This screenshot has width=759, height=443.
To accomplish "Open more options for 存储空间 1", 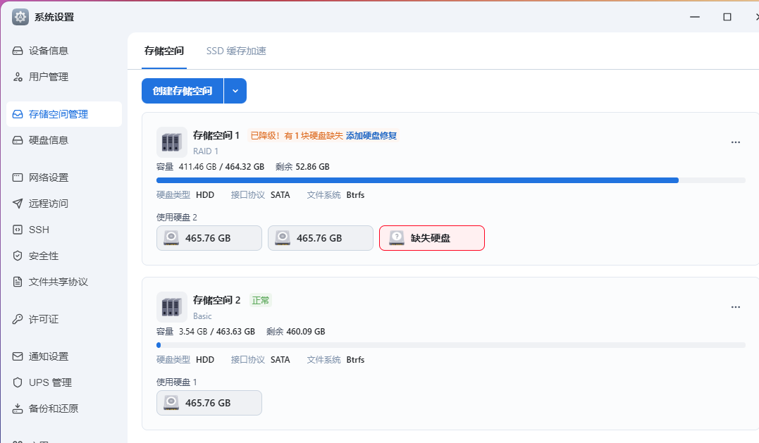I will coord(736,142).
